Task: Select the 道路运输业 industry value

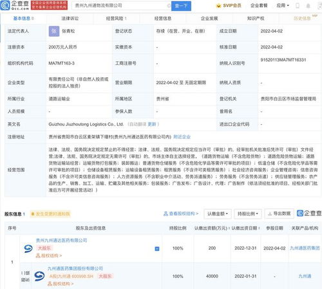Action: 59,99
